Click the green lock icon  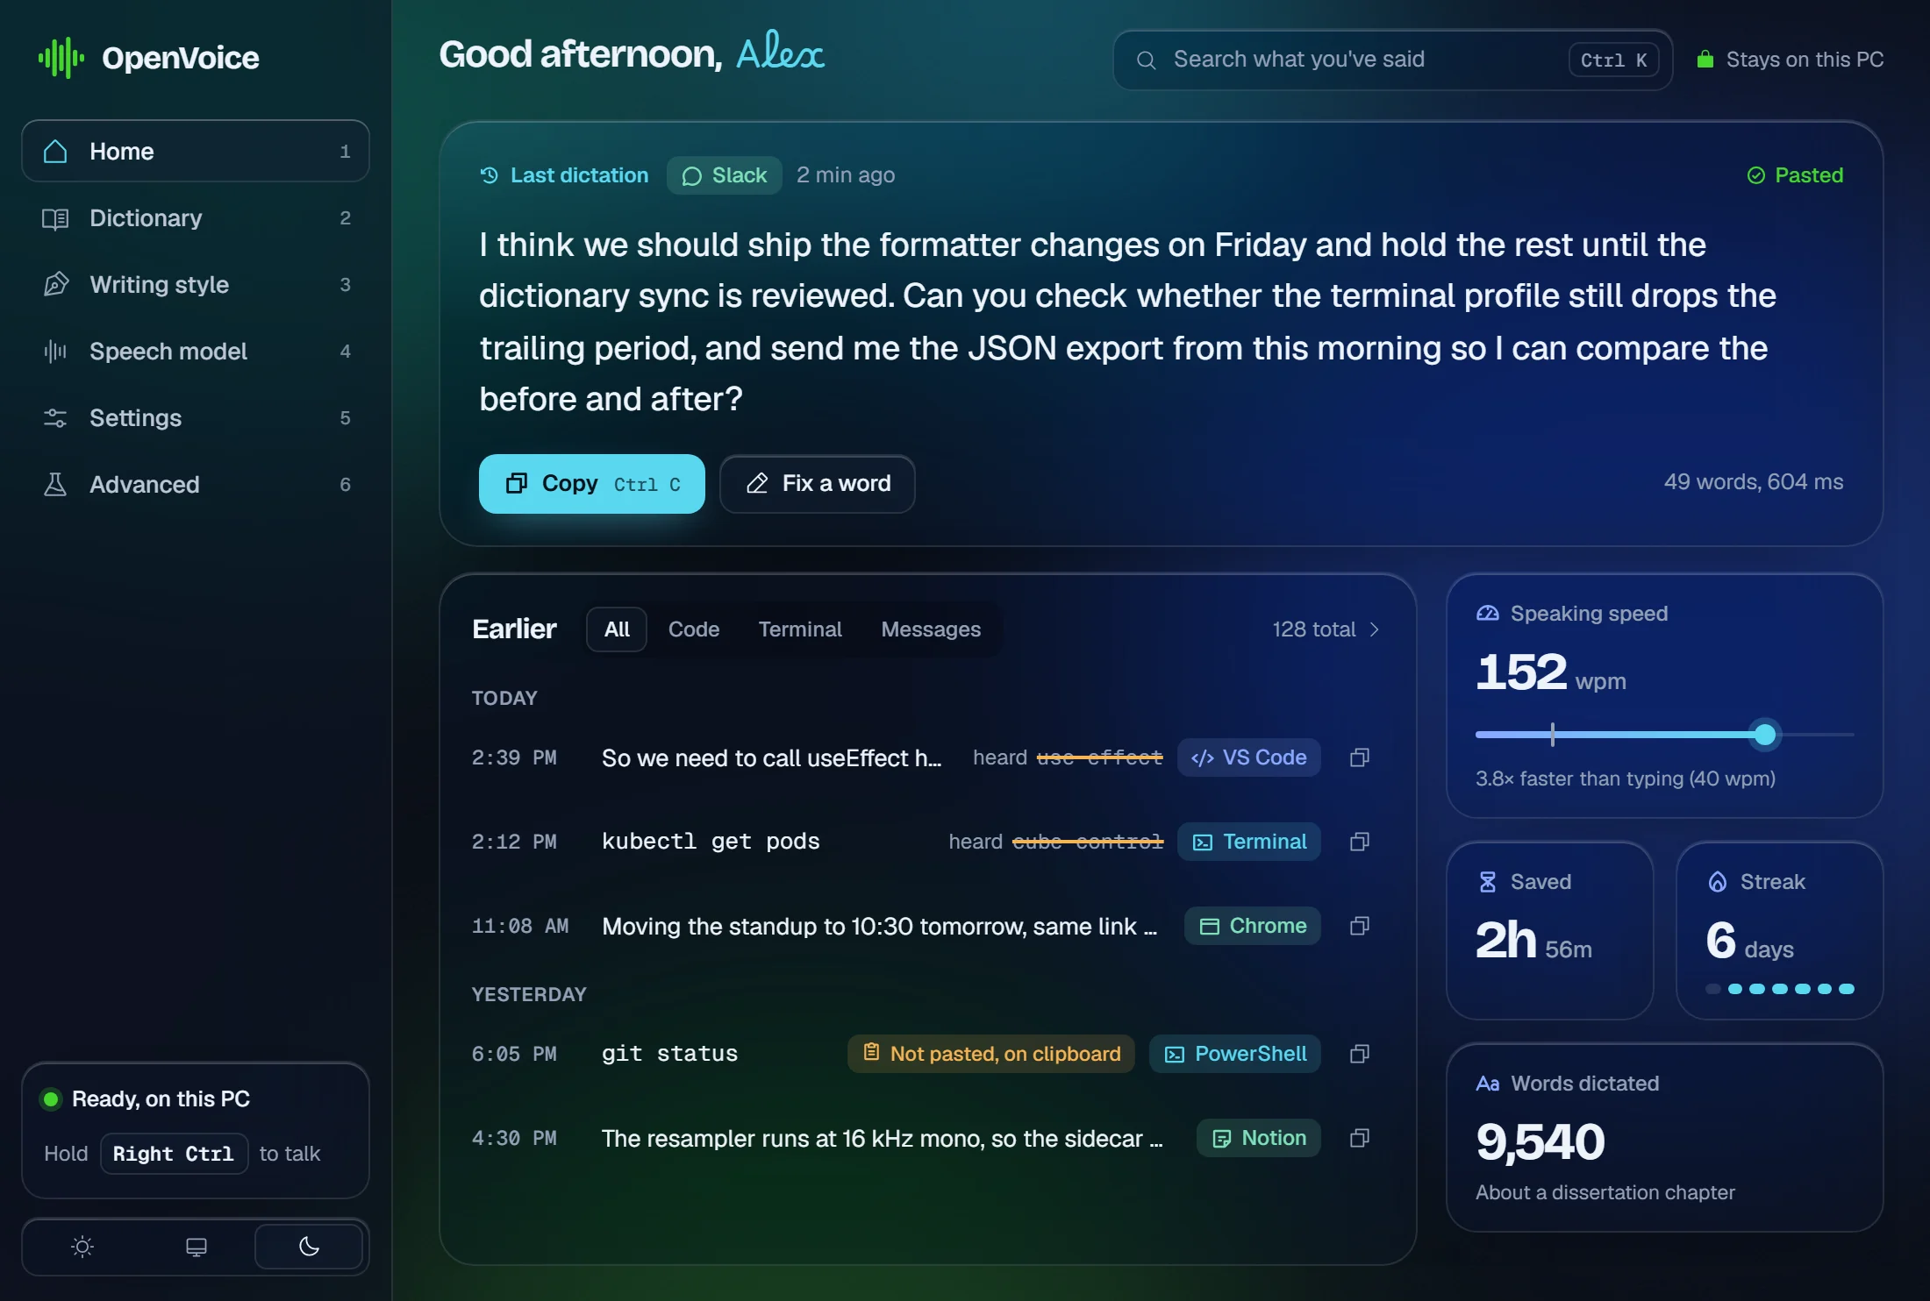click(1705, 59)
